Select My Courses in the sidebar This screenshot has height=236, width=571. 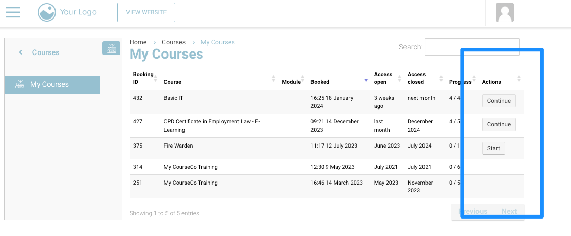pyautogui.click(x=49, y=85)
